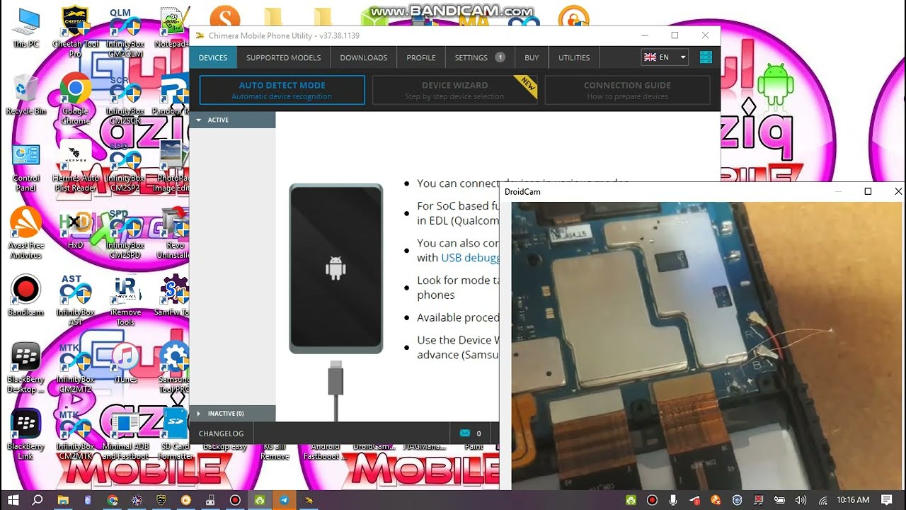Open the Bandicam desktop shortcut

(26, 296)
